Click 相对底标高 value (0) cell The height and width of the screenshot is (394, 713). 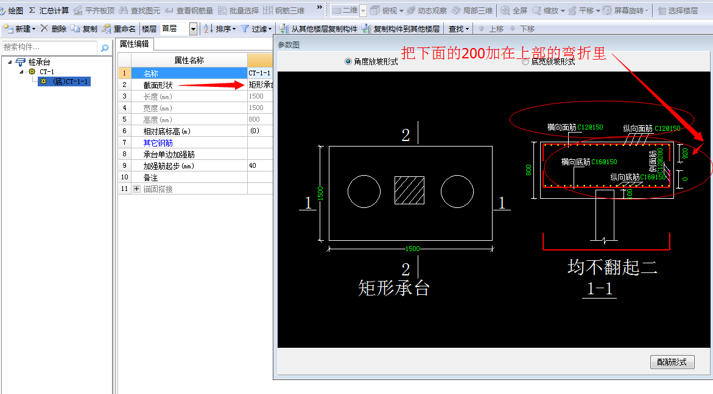pos(260,131)
